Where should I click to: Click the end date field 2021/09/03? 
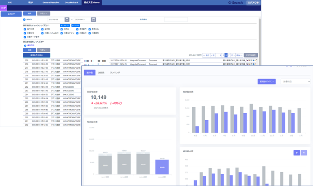coord(83,19)
